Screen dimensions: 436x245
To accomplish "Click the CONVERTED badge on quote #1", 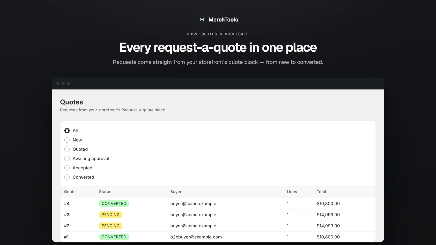I will (114, 237).
